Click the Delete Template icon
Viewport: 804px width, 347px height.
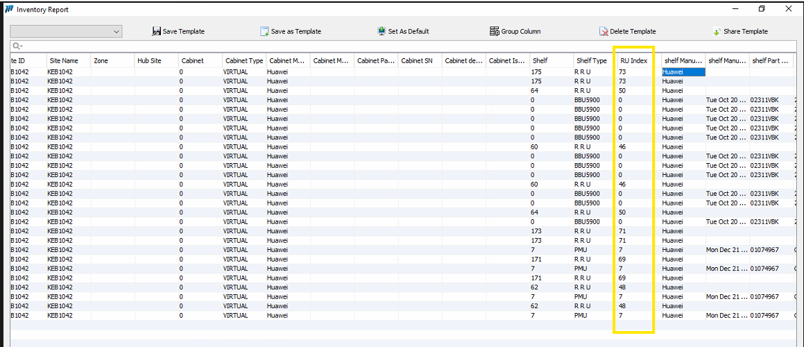tap(604, 31)
